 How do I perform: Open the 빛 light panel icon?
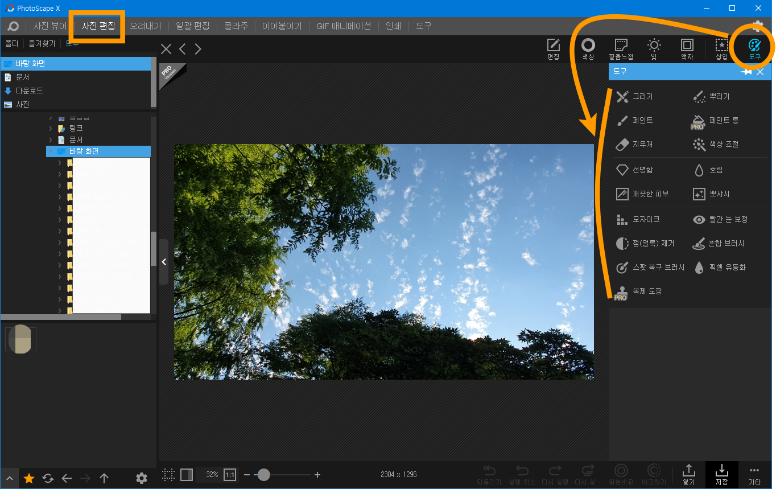[654, 49]
